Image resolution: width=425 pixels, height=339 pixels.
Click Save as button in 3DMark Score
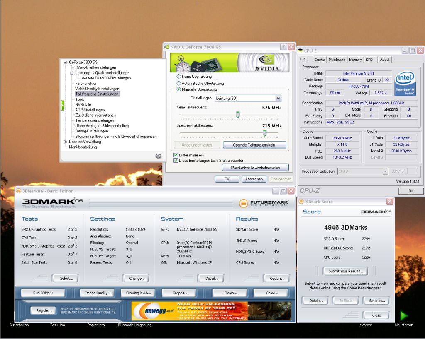[377, 301]
